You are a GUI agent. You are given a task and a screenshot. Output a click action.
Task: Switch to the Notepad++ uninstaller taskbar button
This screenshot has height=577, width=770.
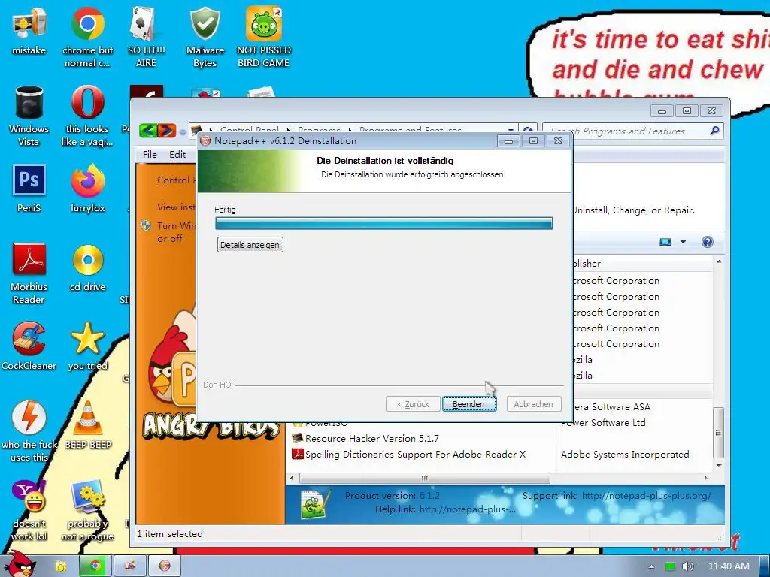[x=165, y=566]
